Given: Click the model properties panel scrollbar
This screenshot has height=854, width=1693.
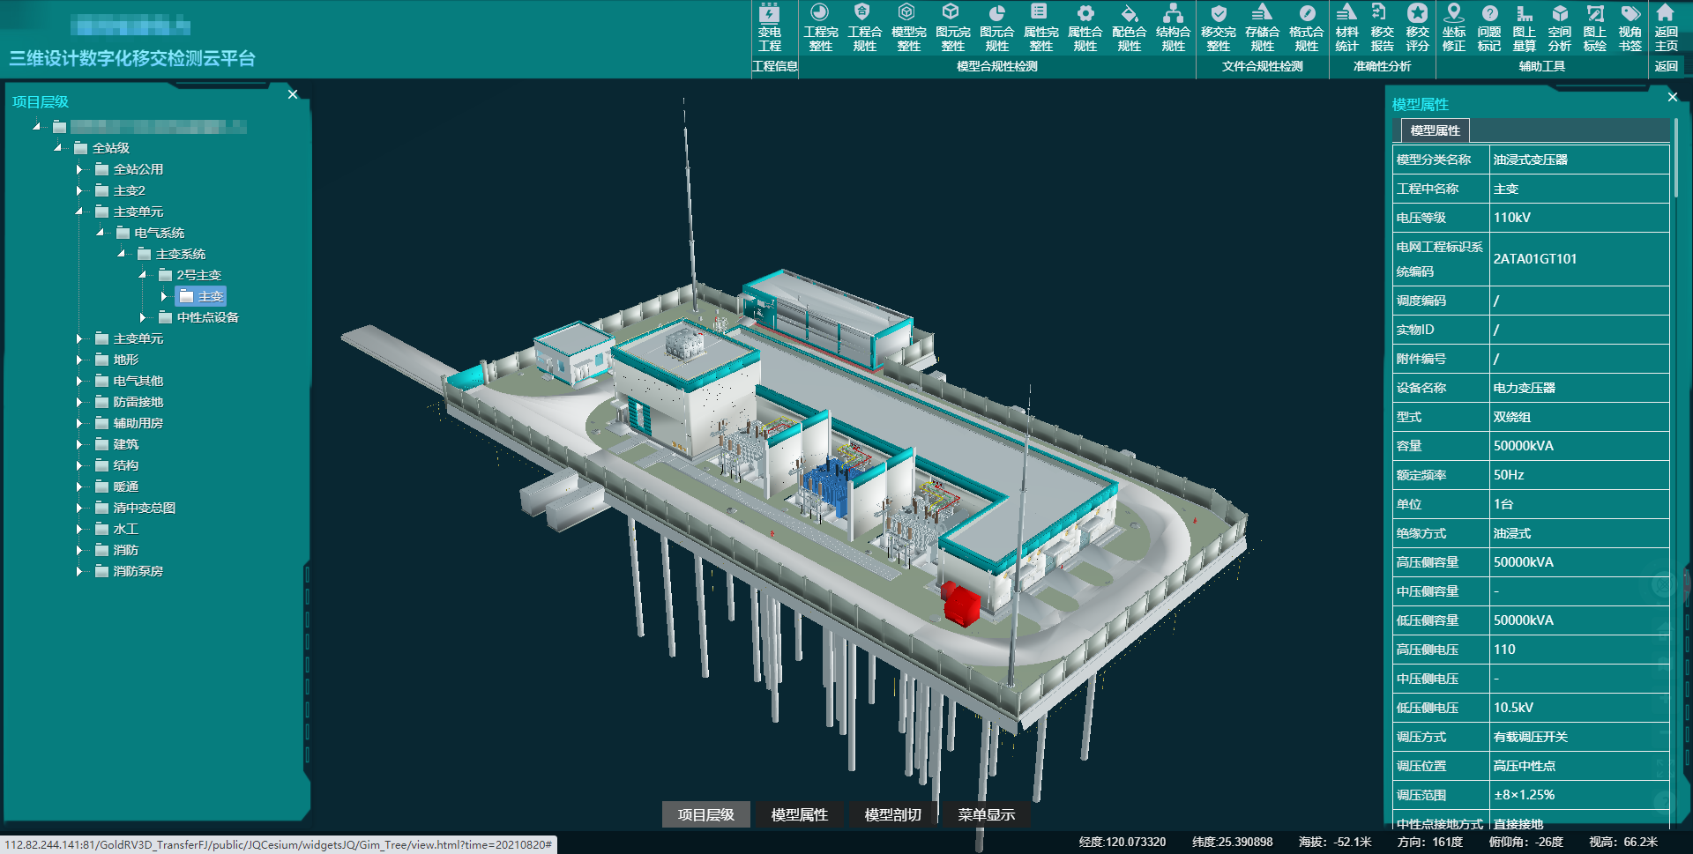Looking at the screenshot, I should pos(1675,159).
